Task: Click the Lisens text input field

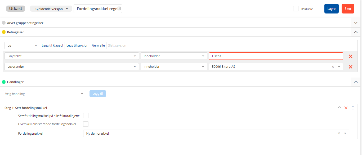Action: click(x=276, y=56)
